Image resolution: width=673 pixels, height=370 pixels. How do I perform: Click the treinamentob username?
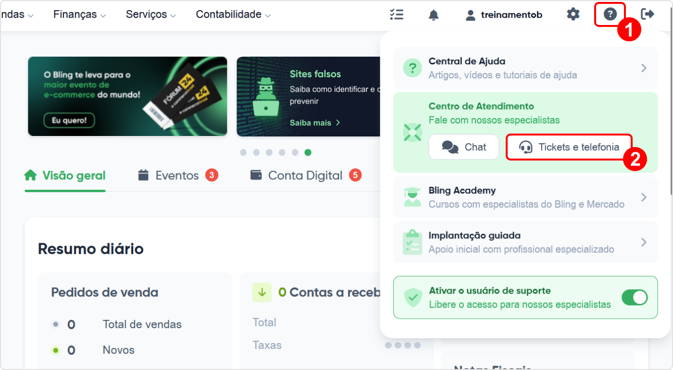click(511, 15)
